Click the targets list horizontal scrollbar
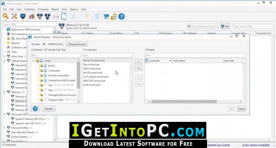 coord(184,102)
